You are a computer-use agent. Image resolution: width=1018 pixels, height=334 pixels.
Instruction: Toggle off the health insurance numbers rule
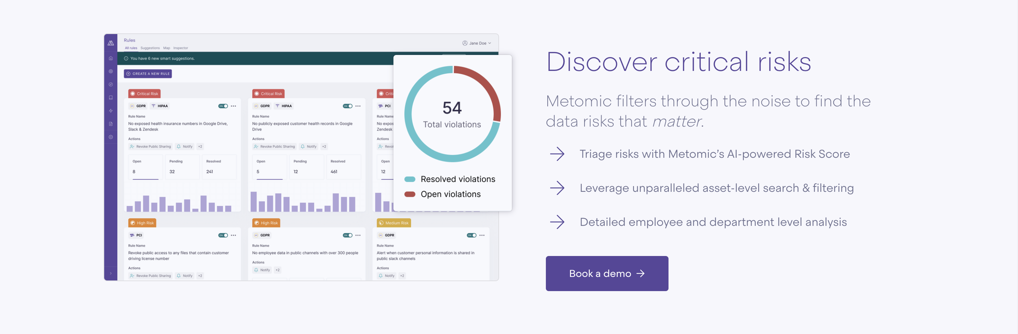point(223,106)
